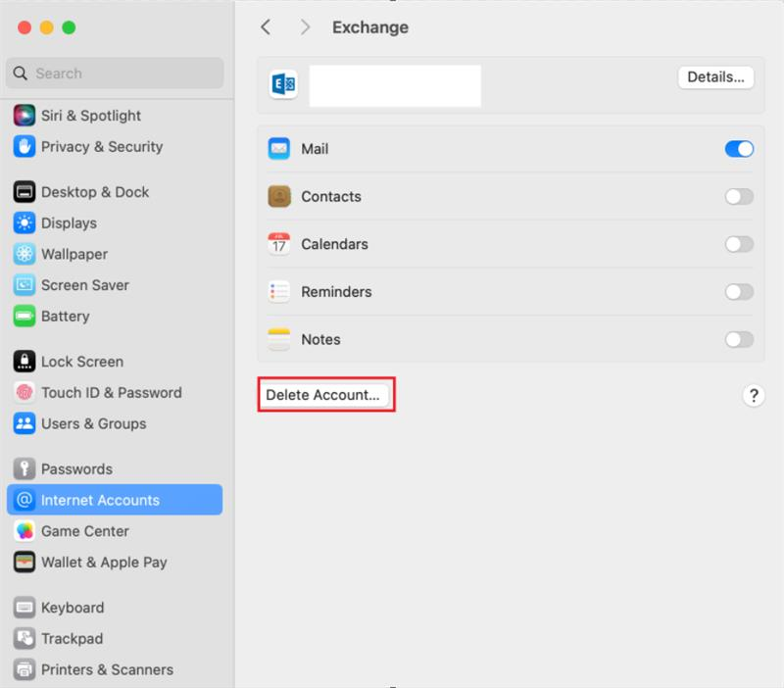This screenshot has height=688, width=784.
Task: Click the Delete Account button
Action: tap(325, 395)
